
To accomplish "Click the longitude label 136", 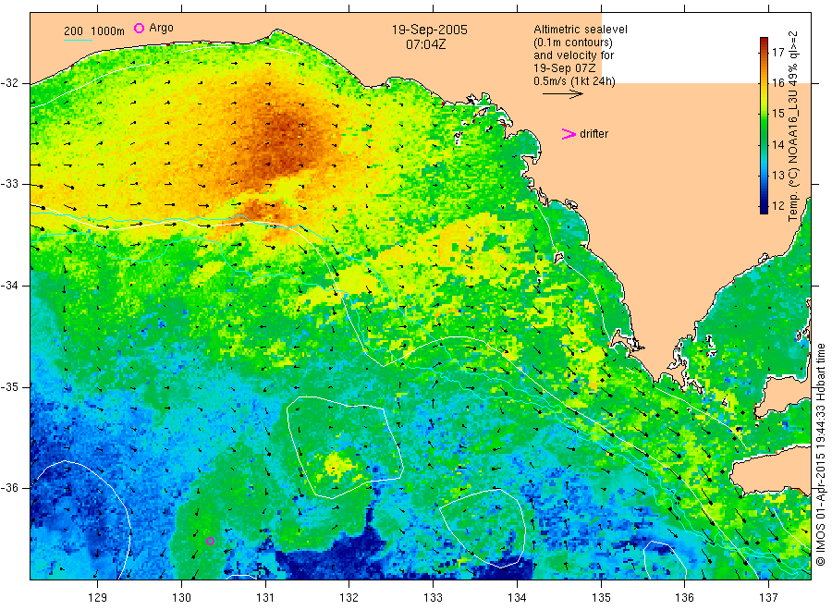I will tap(684, 598).
